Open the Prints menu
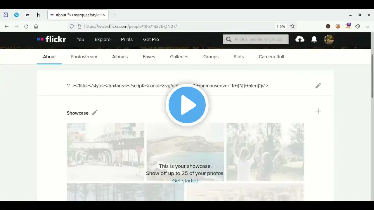 click(127, 39)
